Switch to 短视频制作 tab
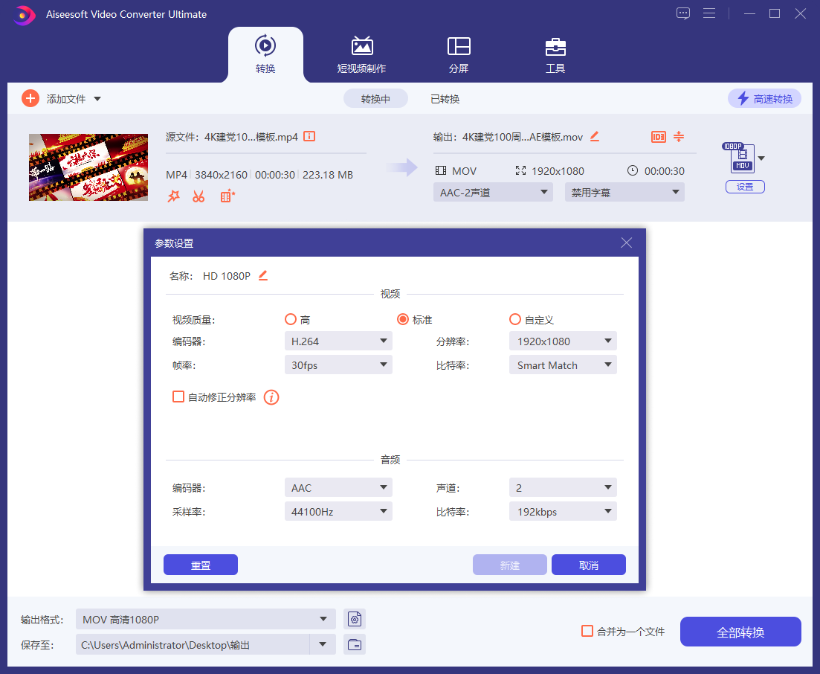 [x=361, y=55]
